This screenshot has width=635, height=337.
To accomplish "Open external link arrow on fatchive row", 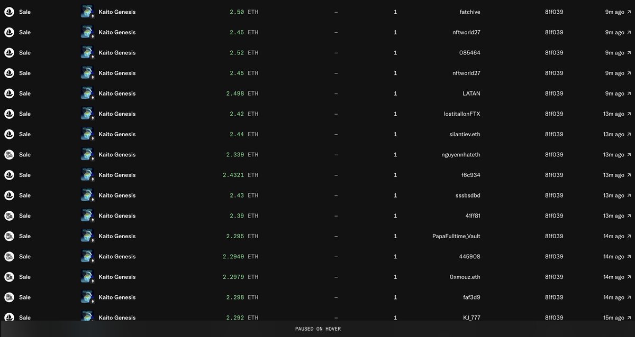I will coord(629,12).
